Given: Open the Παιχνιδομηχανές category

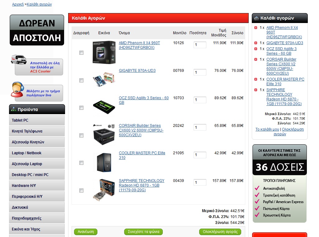Looking at the screenshot, I should [37, 218].
